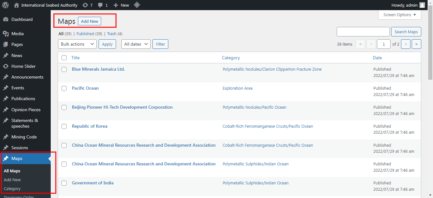Click the Exploration Area category link
The height and width of the screenshot is (198, 433).
tap(237, 88)
